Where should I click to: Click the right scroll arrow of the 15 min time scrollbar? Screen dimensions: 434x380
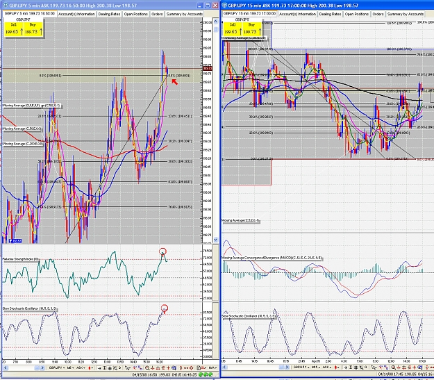287,367
